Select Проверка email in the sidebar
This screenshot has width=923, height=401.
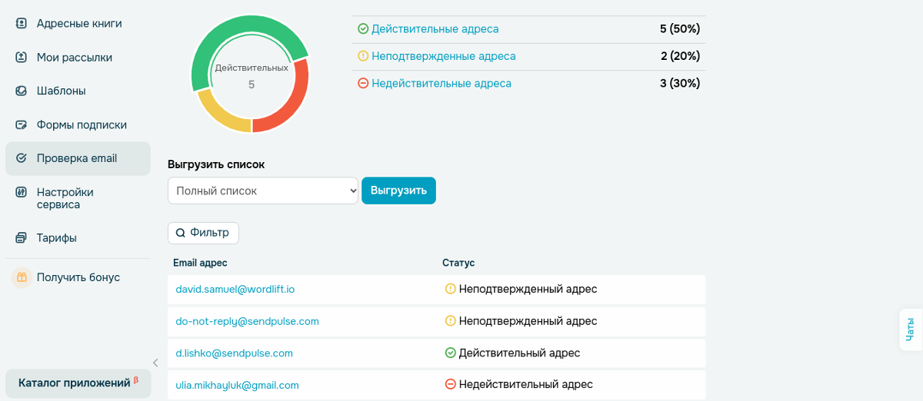point(78,158)
